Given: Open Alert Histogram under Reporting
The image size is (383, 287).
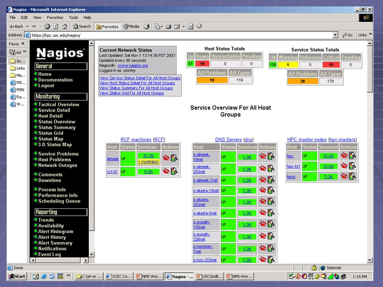Looking at the screenshot, I should (x=56, y=232).
